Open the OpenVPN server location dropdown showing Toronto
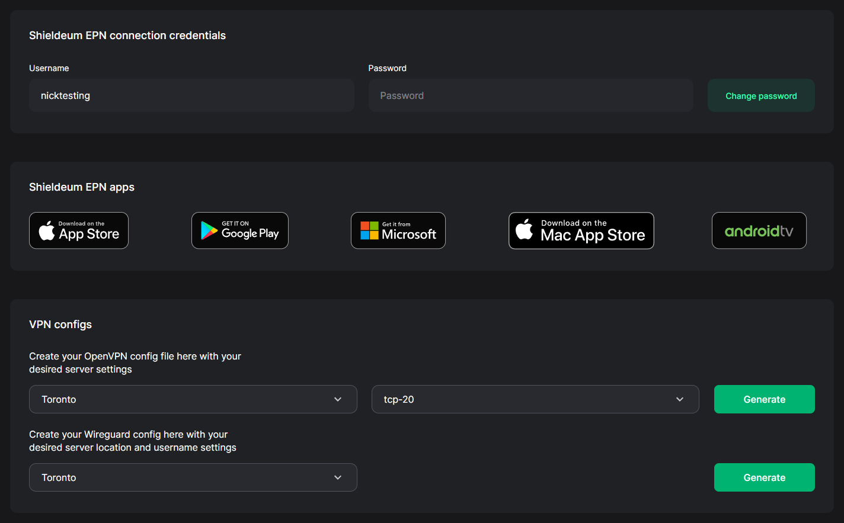The width and height of the screenshot is (844, 523). click(193, 399)
